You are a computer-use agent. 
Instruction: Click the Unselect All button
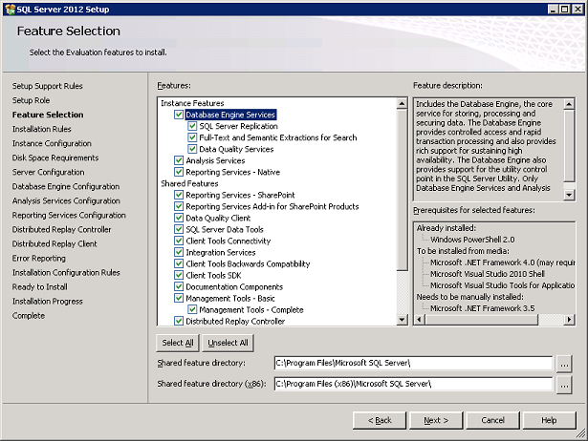click(x=228, y=343)
